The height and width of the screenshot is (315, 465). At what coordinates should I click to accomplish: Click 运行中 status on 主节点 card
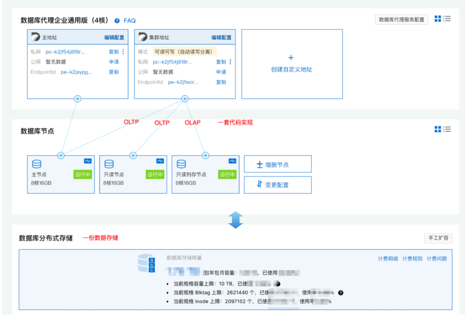tap(83, 175)
